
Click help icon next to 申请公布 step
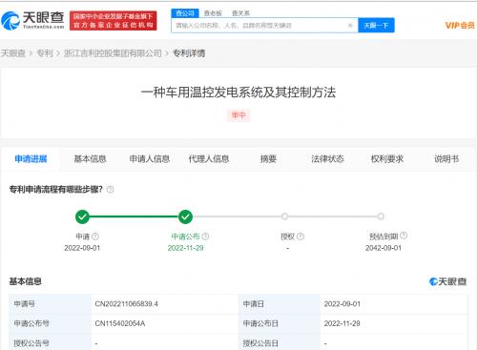(x=205, y=237)
